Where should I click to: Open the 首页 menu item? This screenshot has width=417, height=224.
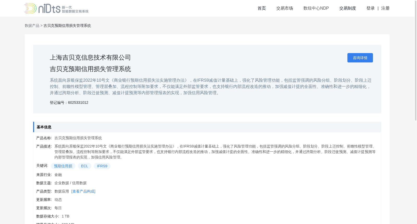click(x=262, y=8)
